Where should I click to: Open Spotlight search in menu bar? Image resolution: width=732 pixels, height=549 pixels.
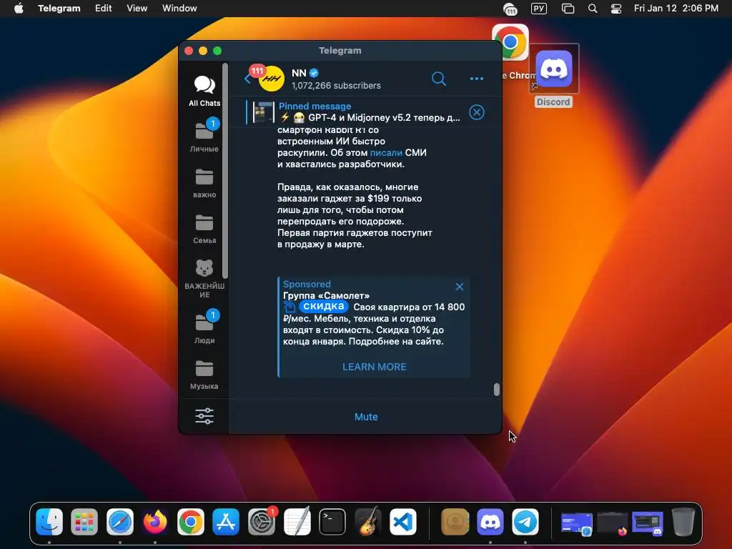tap(593, 9)
